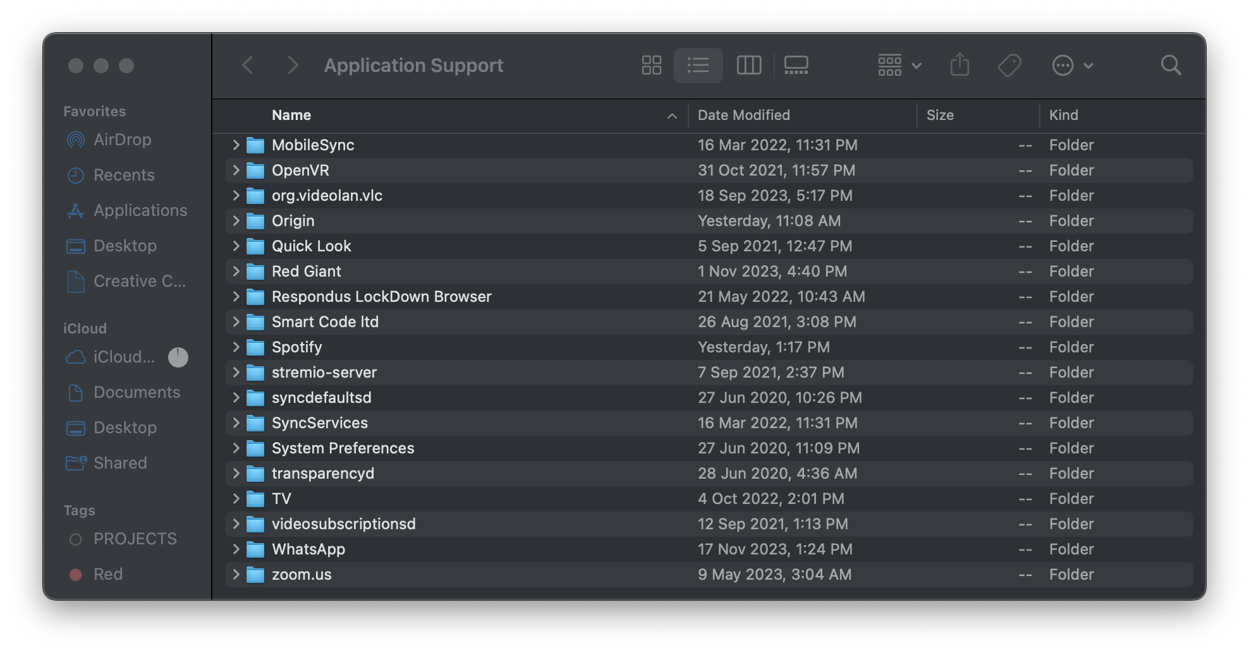Viewport: 1249px width, 653px height.
Task: Switch to icon grid view
Action: click(651, 65)
